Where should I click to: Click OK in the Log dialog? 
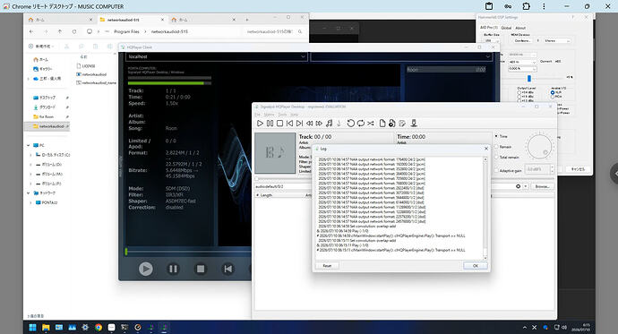point(476,266)
